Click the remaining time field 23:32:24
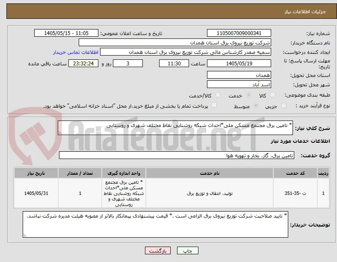337x262 pixels. point(83,63)
